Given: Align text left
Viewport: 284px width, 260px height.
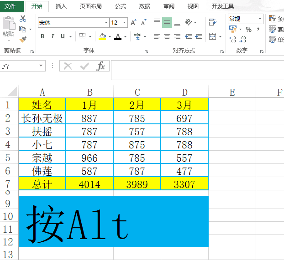Looking at the screenshot, I should tap(157, 36).
